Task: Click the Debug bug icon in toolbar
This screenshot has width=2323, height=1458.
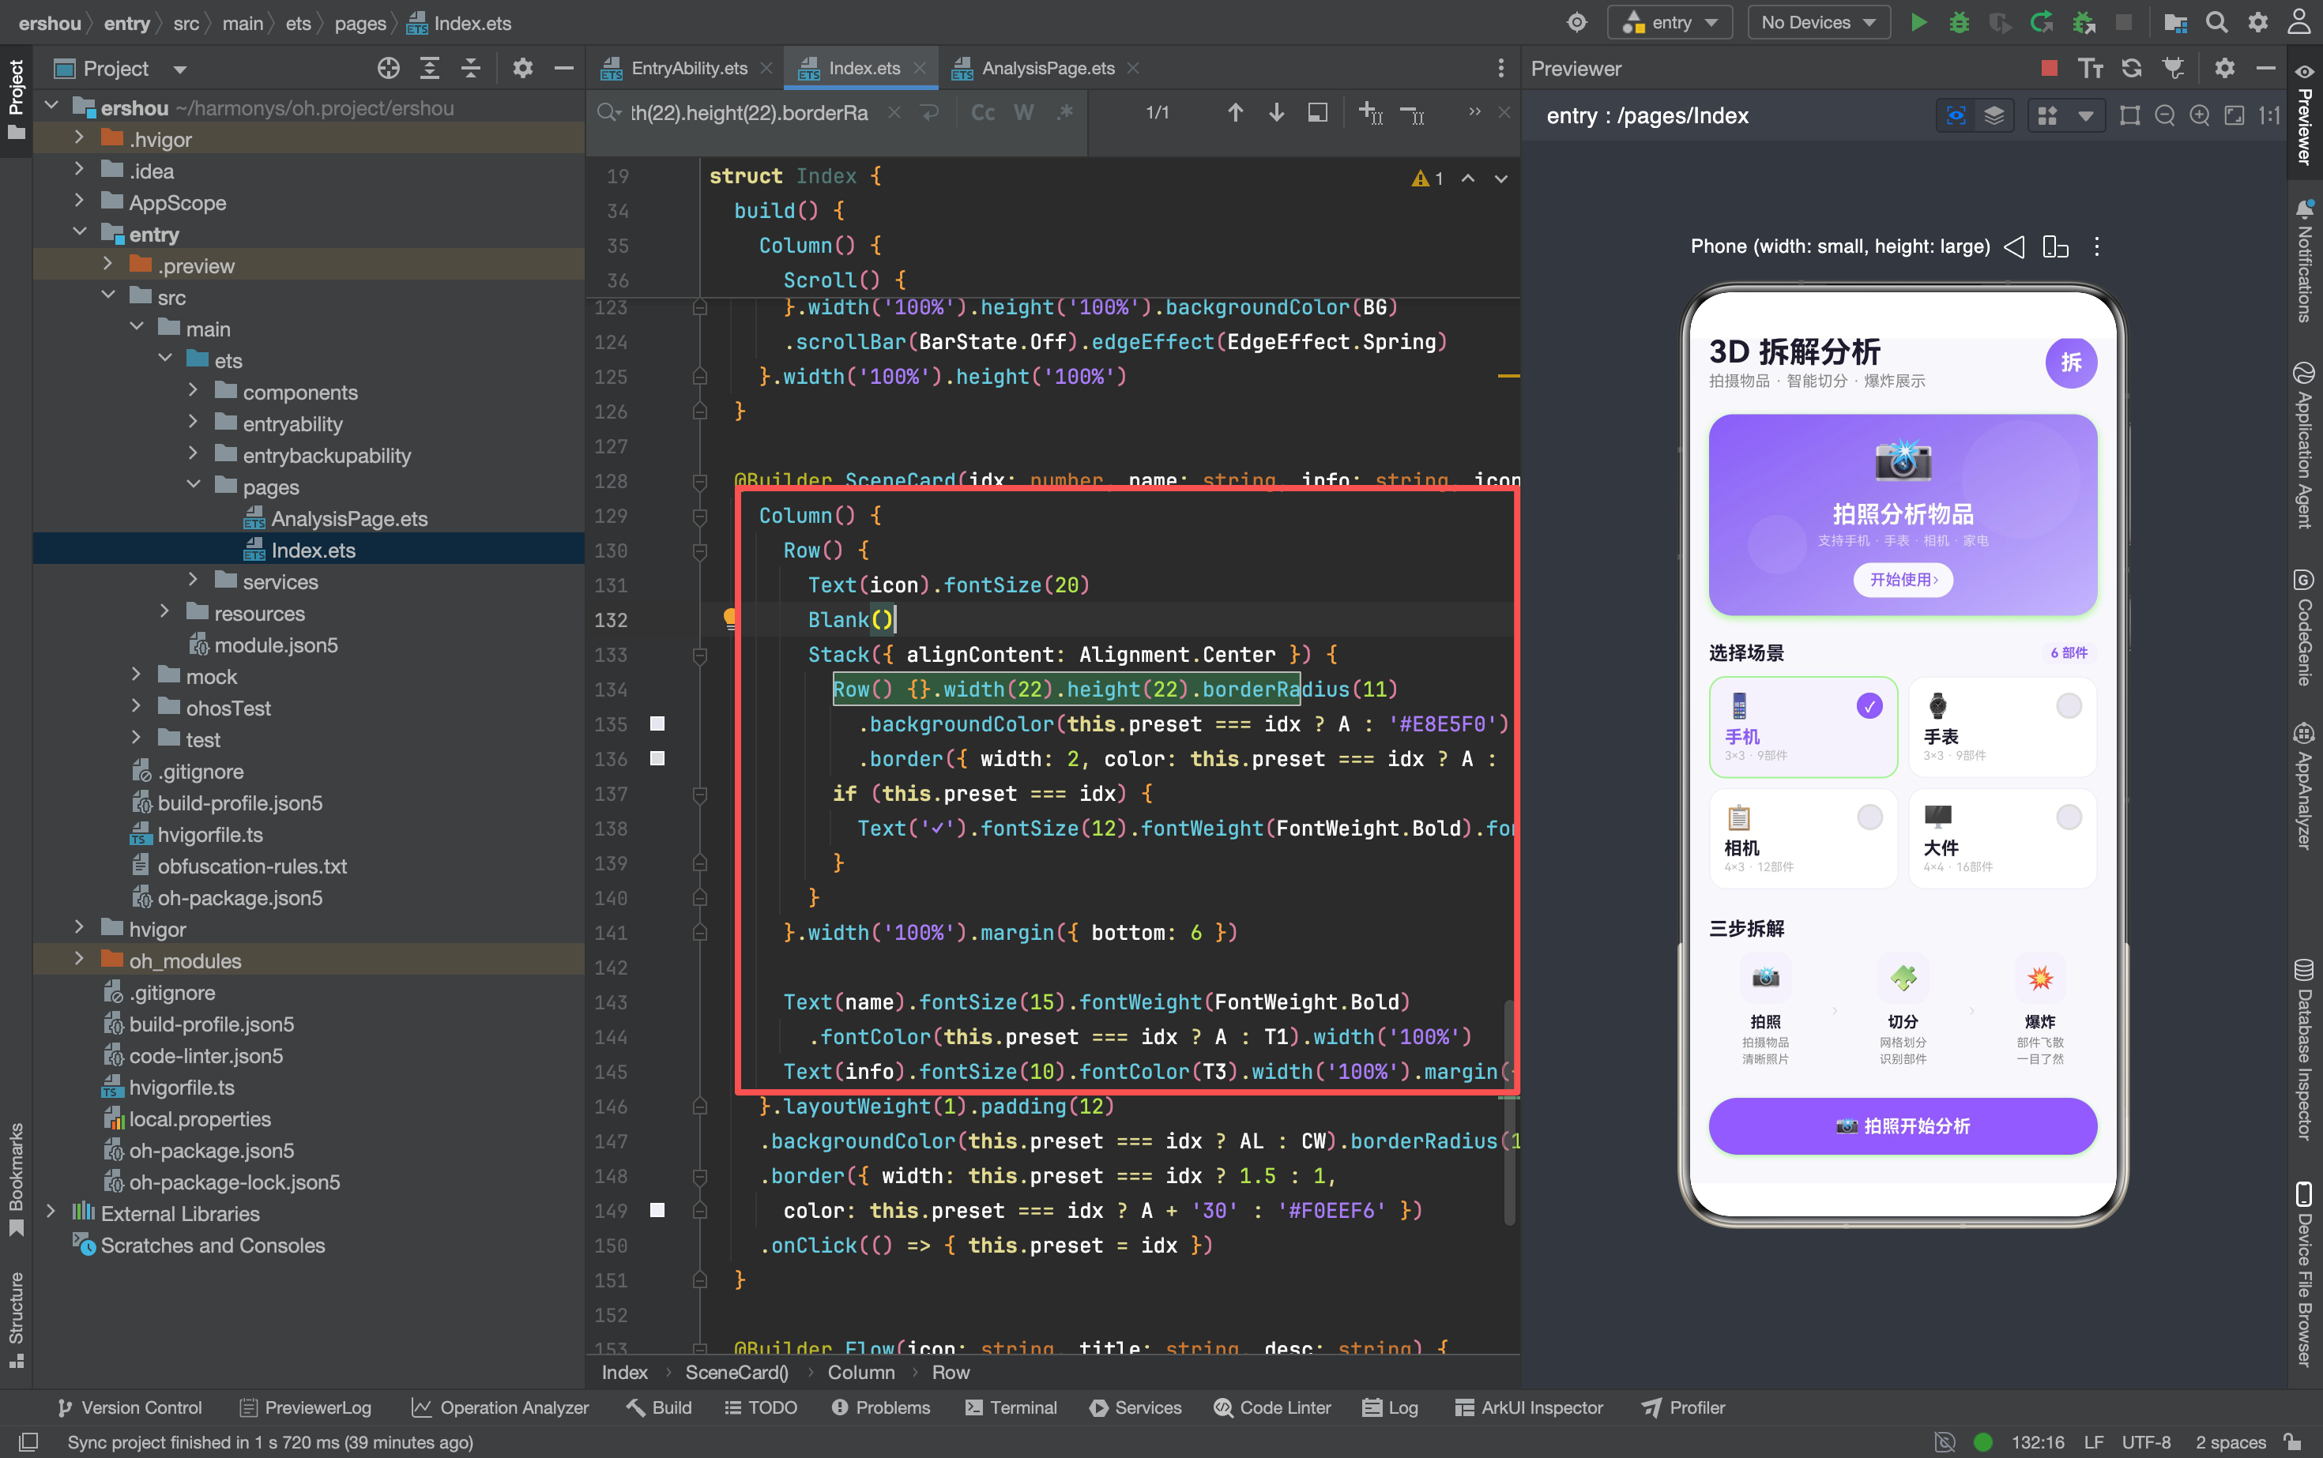Action: 1960,22
